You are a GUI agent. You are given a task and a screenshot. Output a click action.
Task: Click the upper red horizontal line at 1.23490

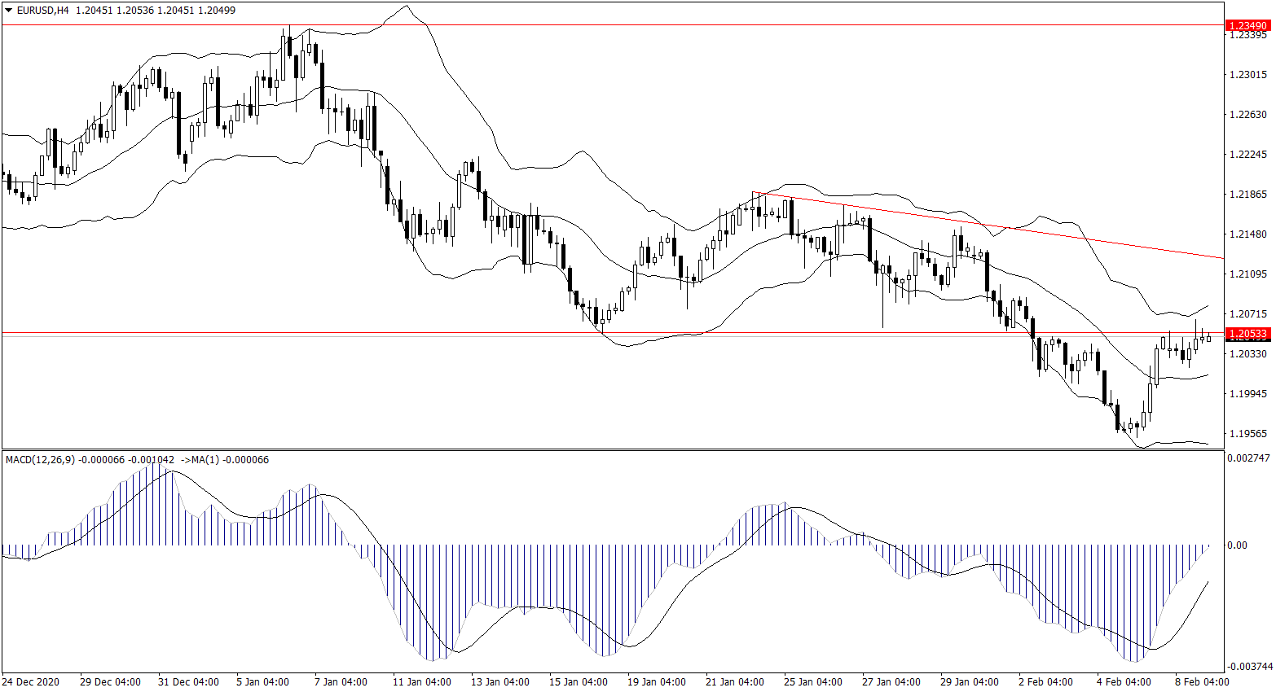570,25
